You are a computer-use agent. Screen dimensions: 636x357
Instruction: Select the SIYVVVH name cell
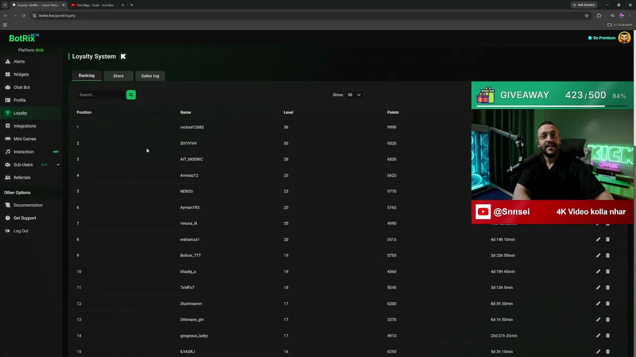(188, 143)
